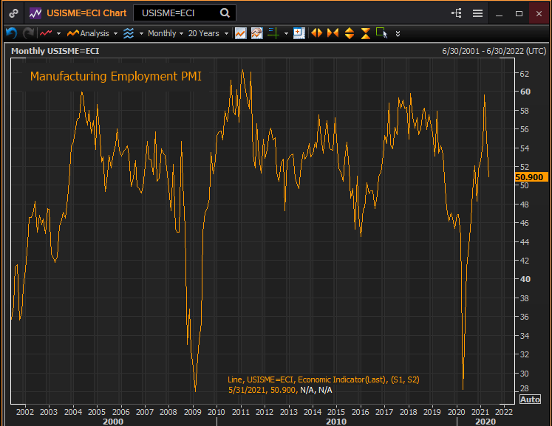The height and width of the screenshot is (426, 552).
Task: Open the line chart type dropdown
Action: [50, 33]
